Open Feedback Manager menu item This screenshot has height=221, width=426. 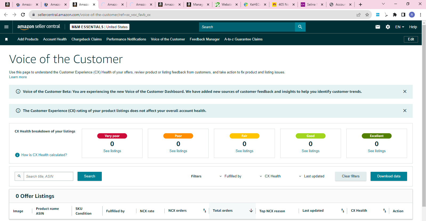205,39
